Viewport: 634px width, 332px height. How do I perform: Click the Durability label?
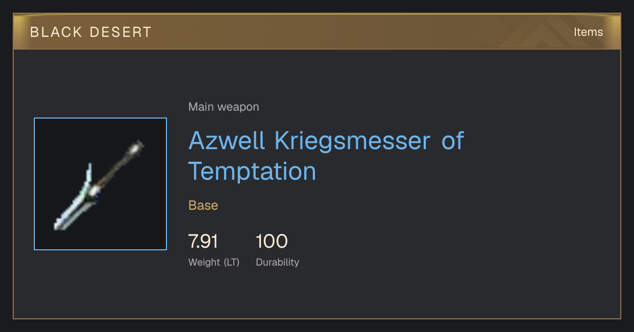coord(277,262)
